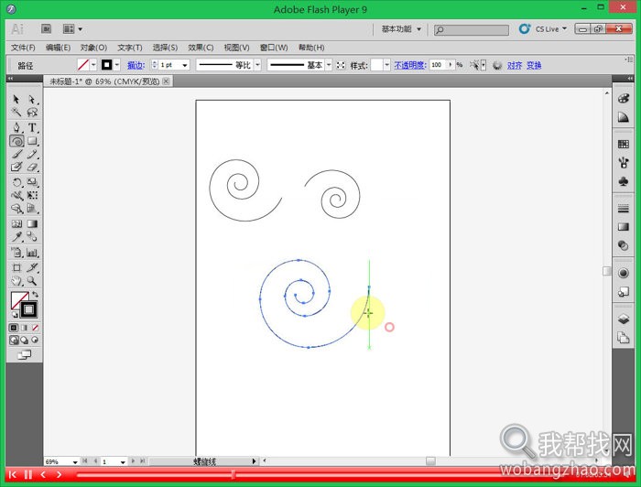
Task: Open the 基本 brush definition dropdown
Action: (x=329, y=65)
